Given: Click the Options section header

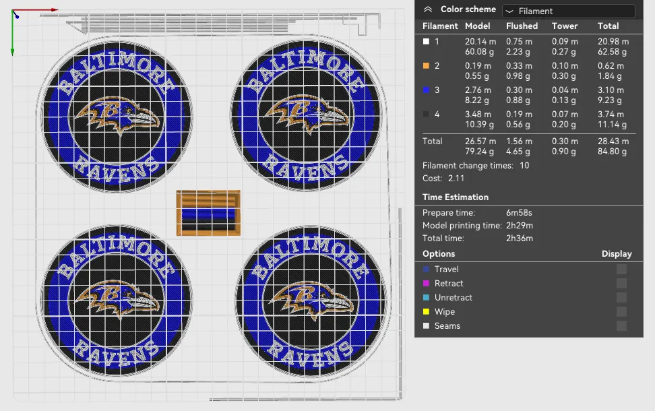Looking at the screenshot, I should pyautogui.click(x=439, y=254).
